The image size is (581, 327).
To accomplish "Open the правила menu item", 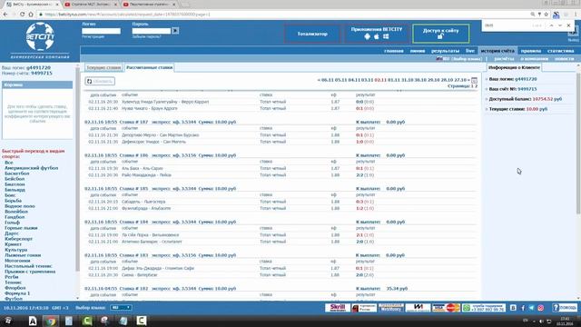I will (x=530, y=51).
